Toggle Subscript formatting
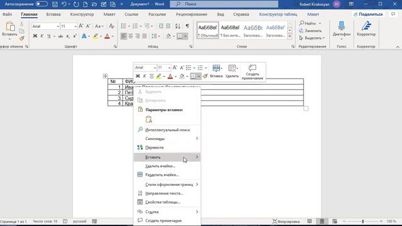The image size is (402, 226). coord(68,36)
